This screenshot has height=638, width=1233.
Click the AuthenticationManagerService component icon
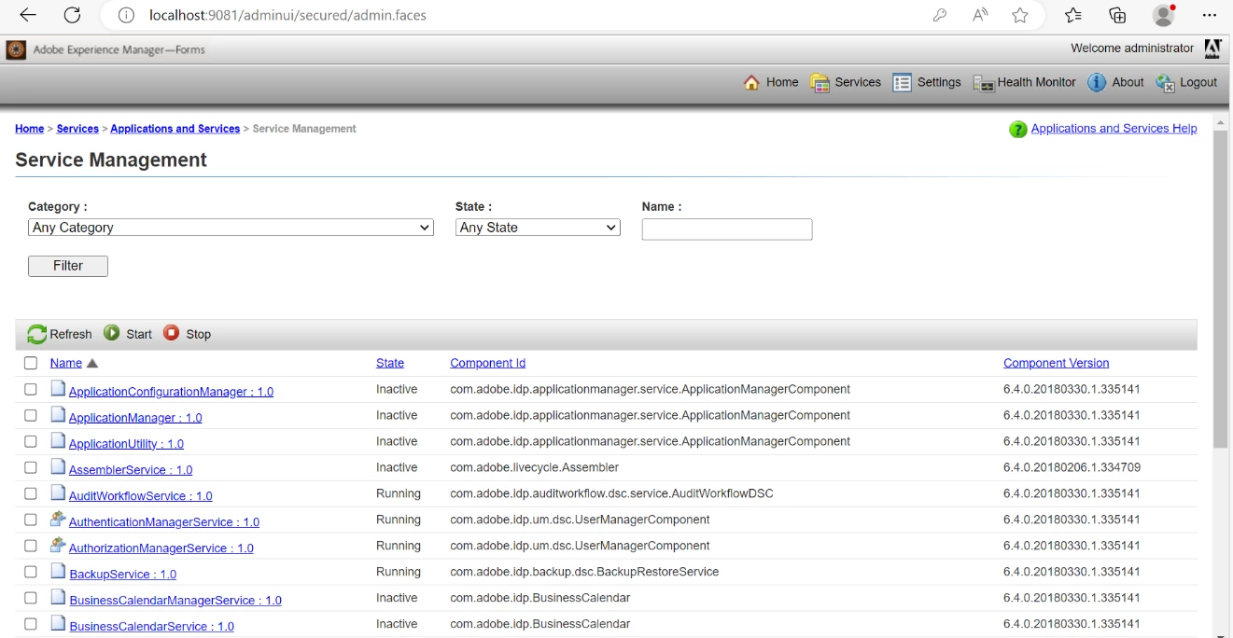58,520
